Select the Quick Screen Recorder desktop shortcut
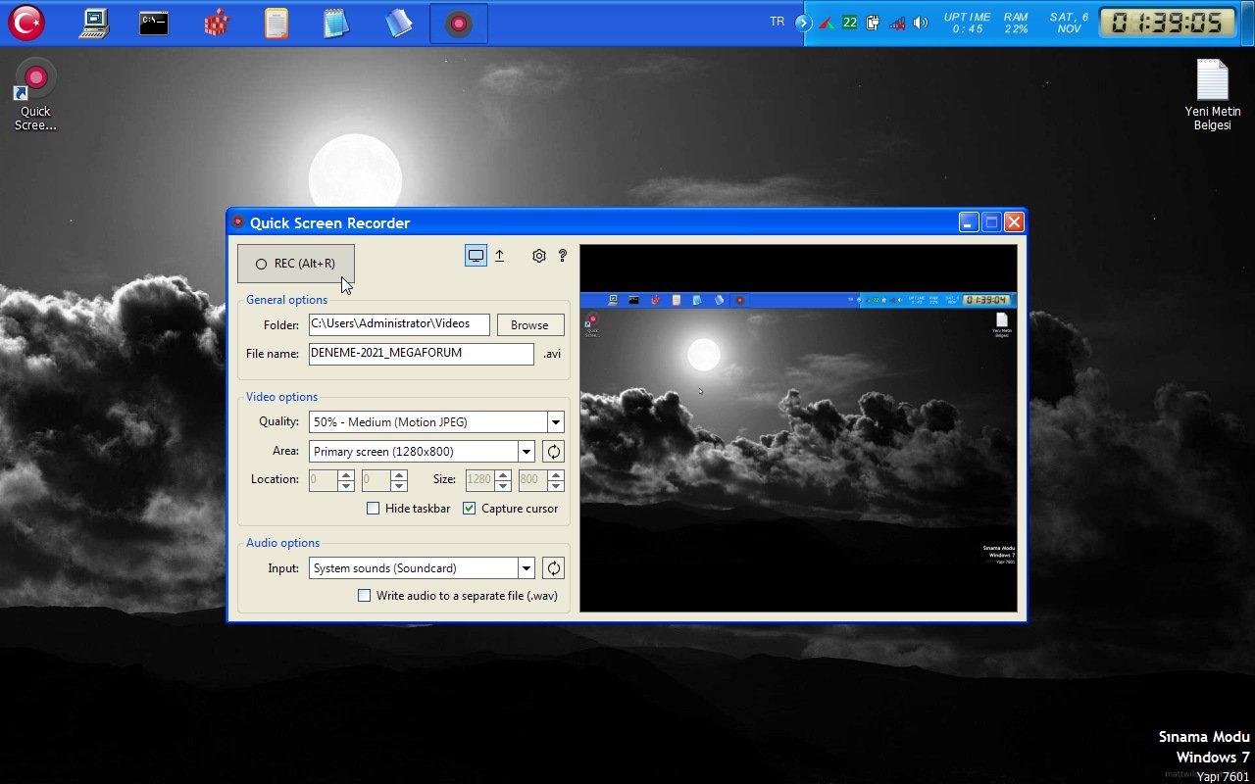Image resolution: width=1255 pixels, height=784 pixels. [36, 95]
